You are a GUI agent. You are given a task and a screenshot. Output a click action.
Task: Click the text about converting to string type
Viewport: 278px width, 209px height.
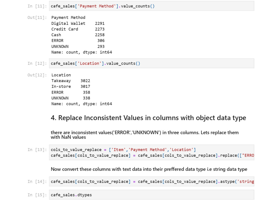coord(149,169)
